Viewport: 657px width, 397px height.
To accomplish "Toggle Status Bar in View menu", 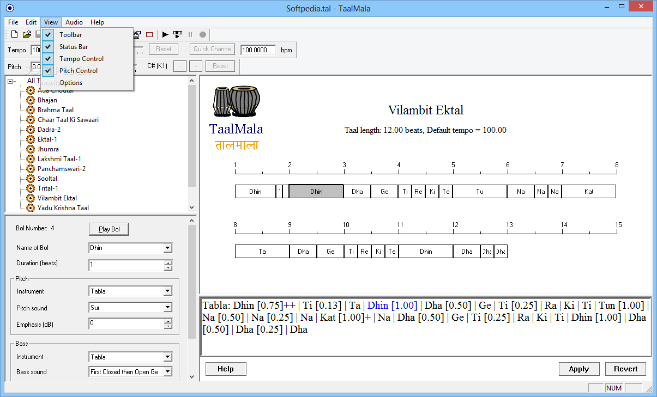I will 87,47.
